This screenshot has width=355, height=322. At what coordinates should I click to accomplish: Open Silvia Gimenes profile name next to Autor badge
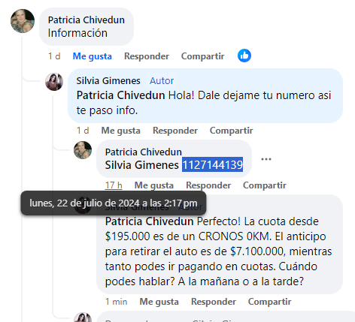point(108,81)
